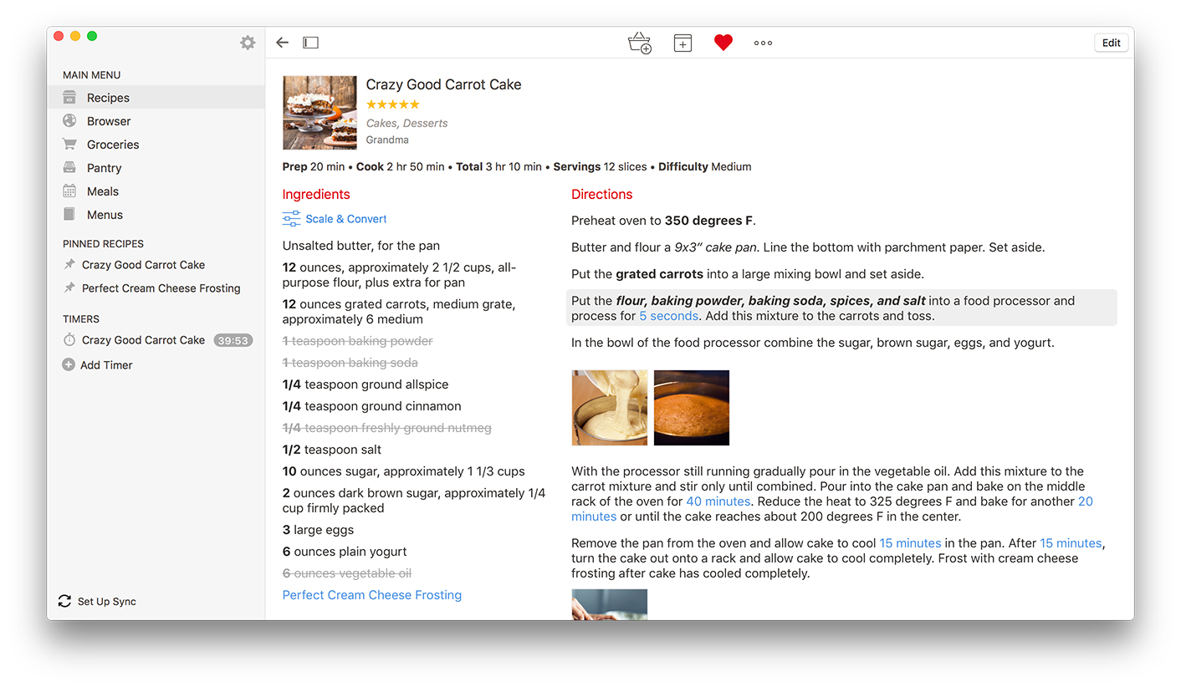The image size is (1181, 687).
Task: Start the 40 minutes timer link
Action: [x=718, y=501]
